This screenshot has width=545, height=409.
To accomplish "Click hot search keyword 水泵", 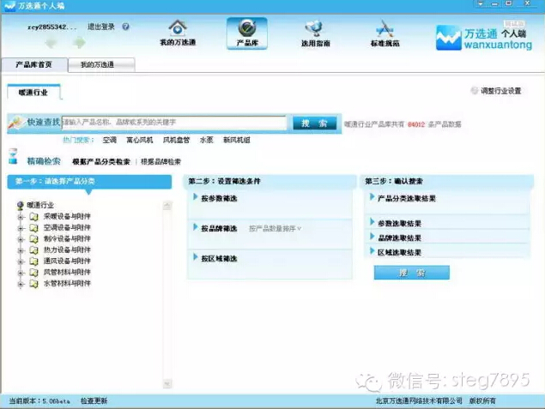I will click(x=207, y=140).
